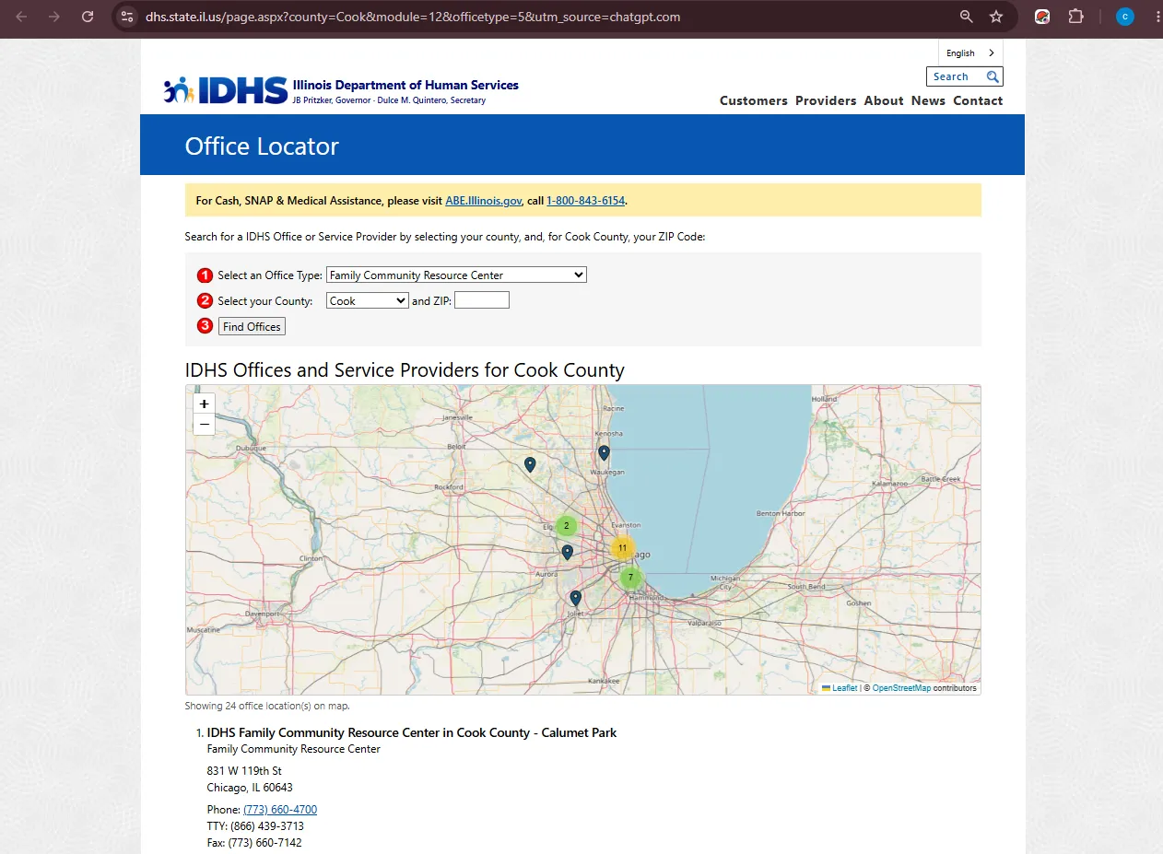Viewport: 1163px width, 854px height.
Task: Open browser zoom magnifier icon
Action: click(967, 17)
